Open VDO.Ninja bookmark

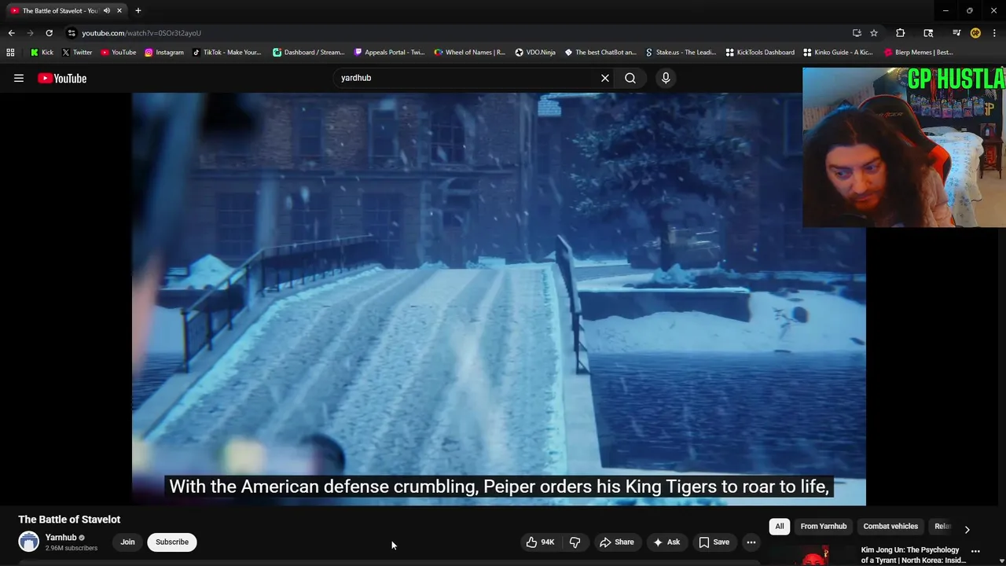coord(535,53)
